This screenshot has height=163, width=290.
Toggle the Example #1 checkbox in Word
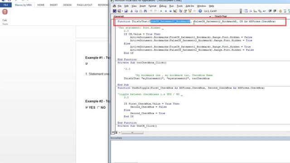coord(87,63)
